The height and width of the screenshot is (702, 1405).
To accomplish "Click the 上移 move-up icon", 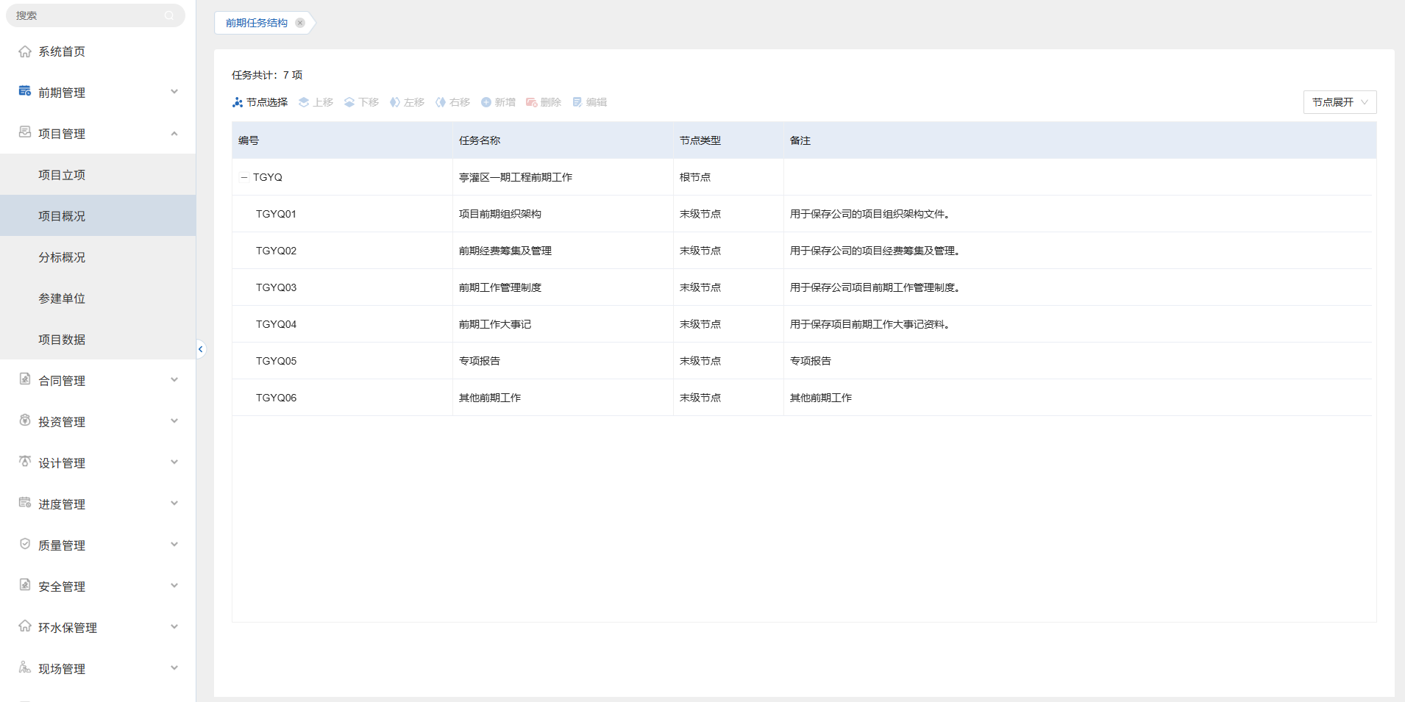I will coord(304,102).
